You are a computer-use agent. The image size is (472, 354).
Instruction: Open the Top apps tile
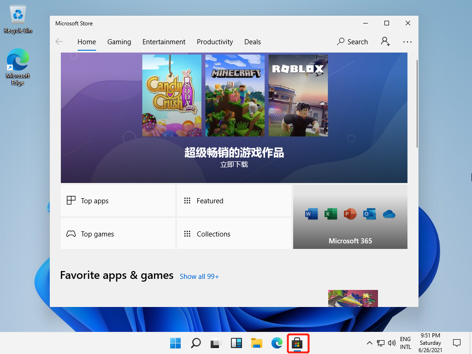(118, 201)
